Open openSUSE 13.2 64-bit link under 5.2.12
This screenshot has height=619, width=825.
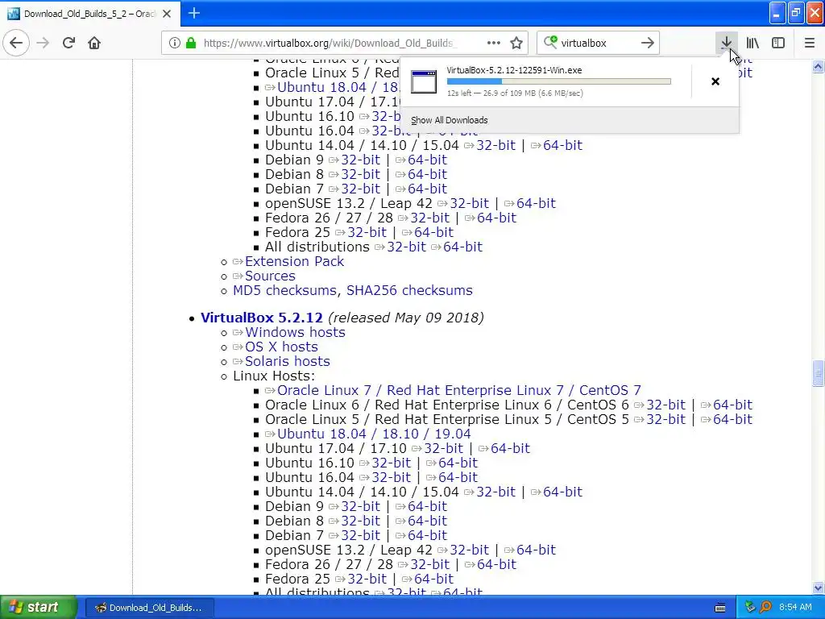[536, 550]
